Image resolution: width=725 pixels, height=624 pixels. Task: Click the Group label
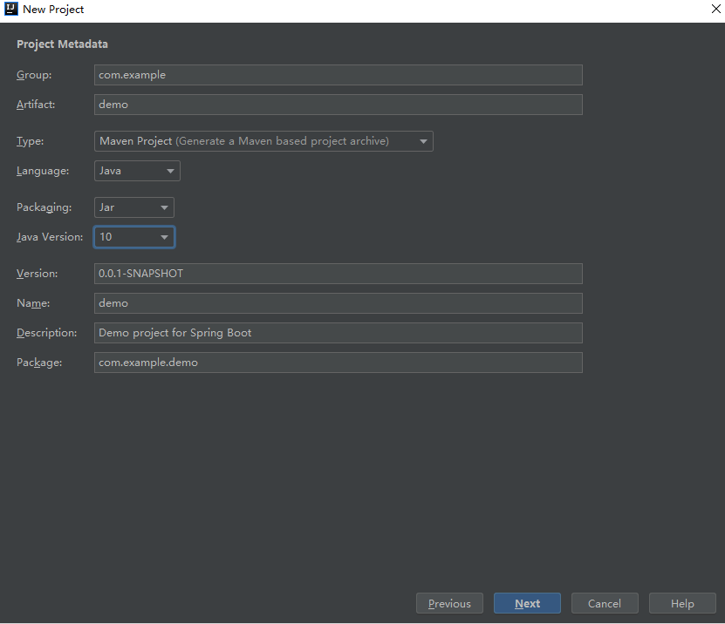34,75
